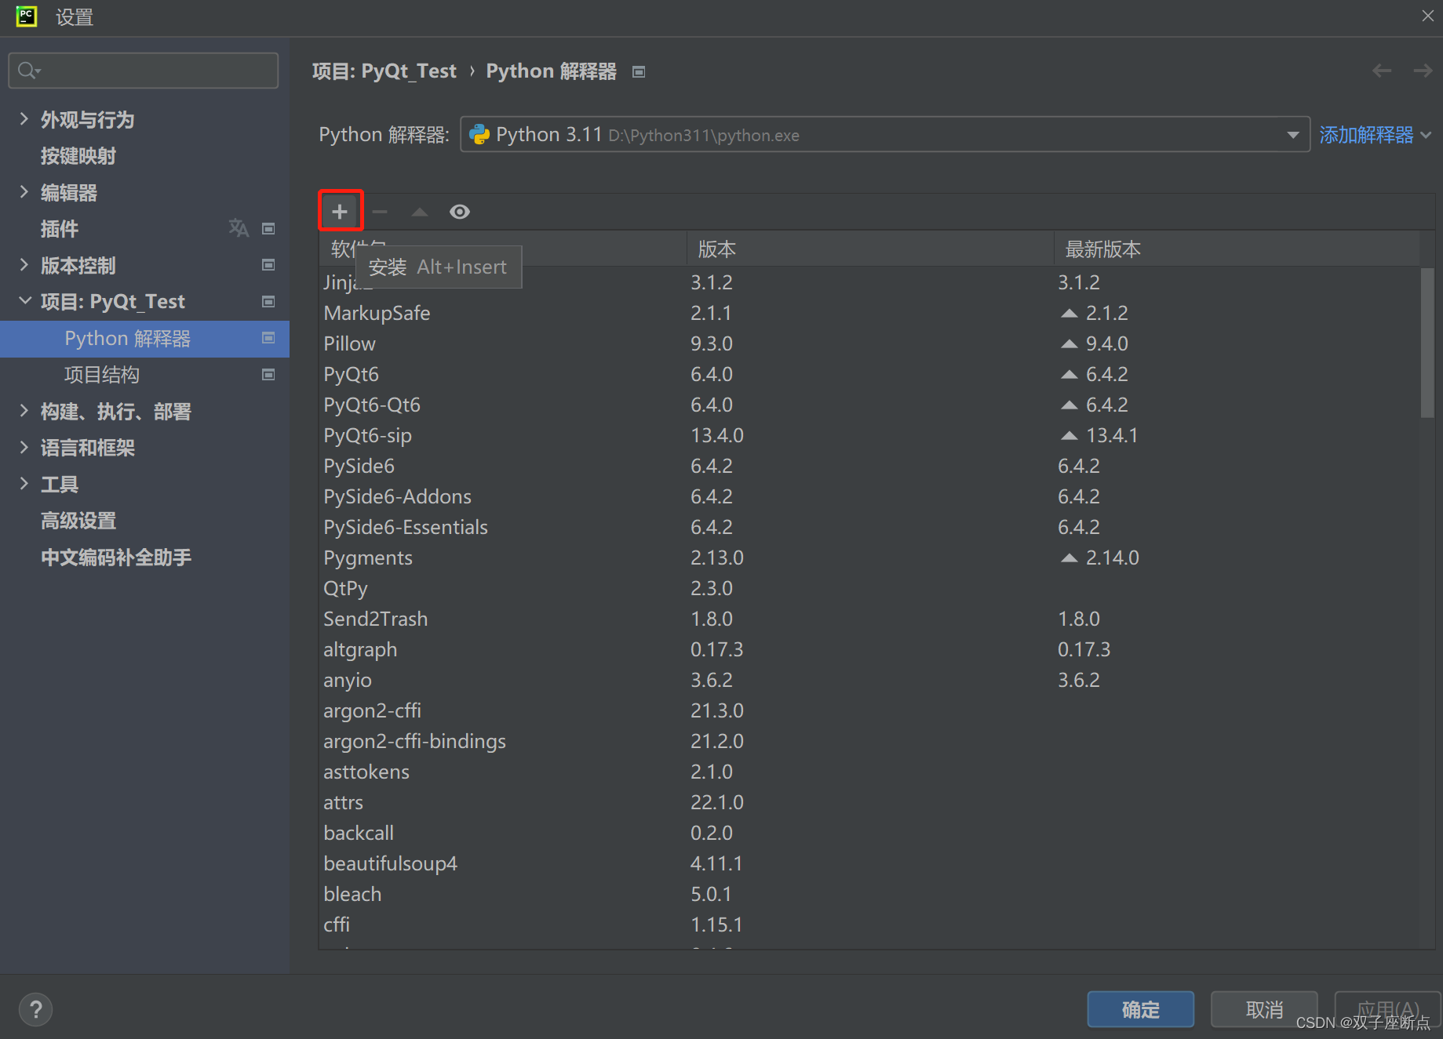
Task: Click the 版本 column header
Action: [x=870, y=249]
